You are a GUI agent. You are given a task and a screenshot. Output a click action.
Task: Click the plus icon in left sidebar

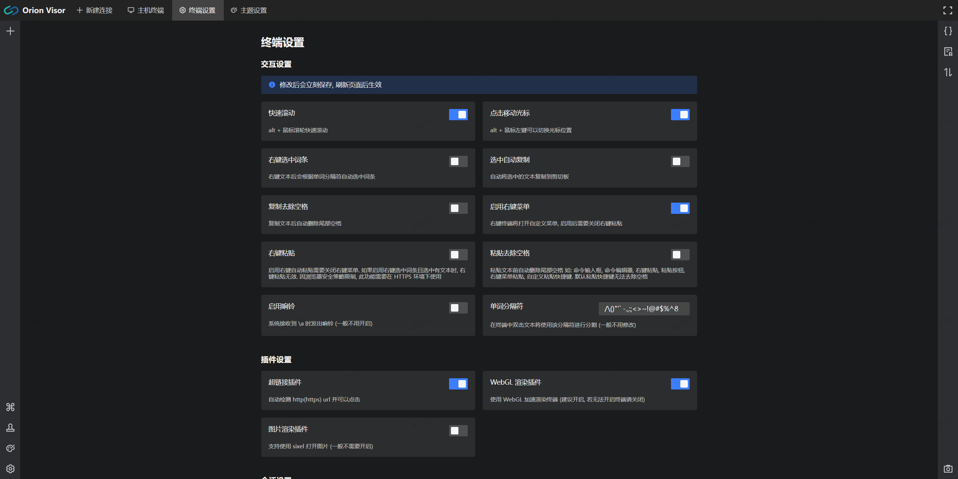coord(10,31)
